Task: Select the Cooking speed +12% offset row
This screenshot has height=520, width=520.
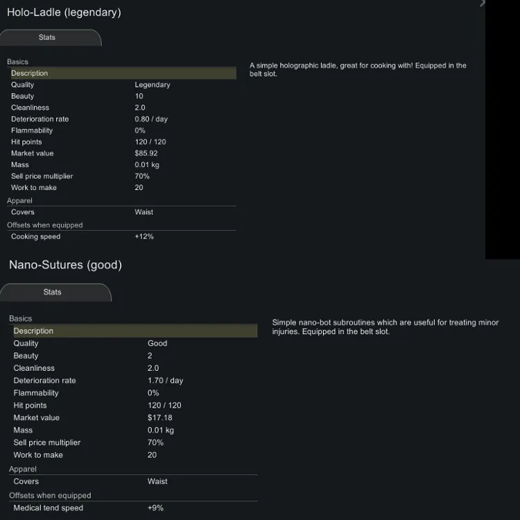Action: [x=122, y=237]
